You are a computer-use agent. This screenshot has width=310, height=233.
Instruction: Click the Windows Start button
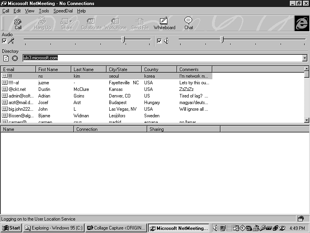click(11, 228)
